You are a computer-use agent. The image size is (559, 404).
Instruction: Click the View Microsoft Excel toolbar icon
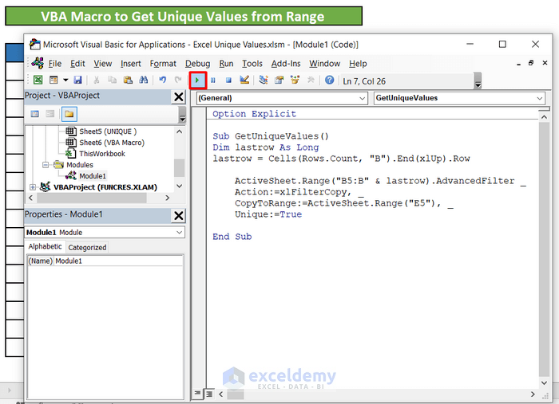pos(38,80)
